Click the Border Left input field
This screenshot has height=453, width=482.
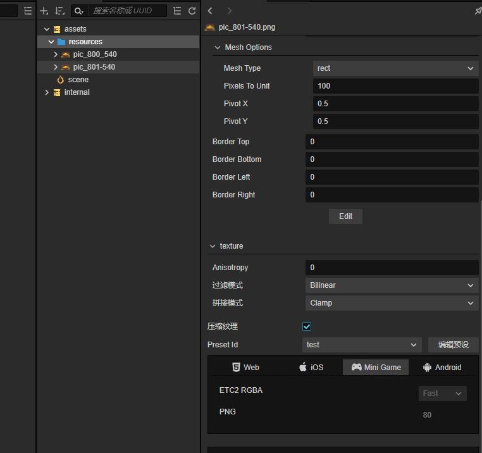coord(392,177)
